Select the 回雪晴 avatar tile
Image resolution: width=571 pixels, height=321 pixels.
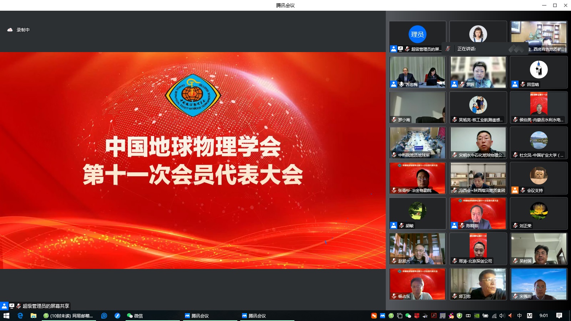coord(539,72)
